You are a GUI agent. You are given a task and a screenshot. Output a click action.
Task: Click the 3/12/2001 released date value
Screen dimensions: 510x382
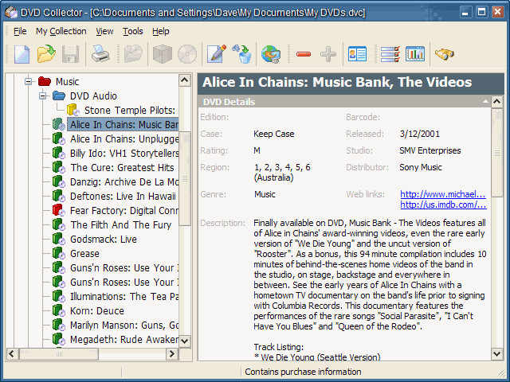(x=420, y=134)
